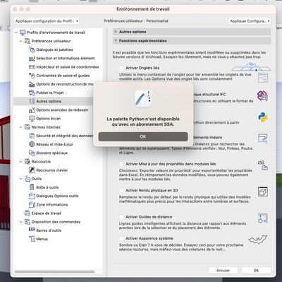Open the Appliquer Configura... dropdown at right
This screenshot has height=282, width=282.
(250, 21)
